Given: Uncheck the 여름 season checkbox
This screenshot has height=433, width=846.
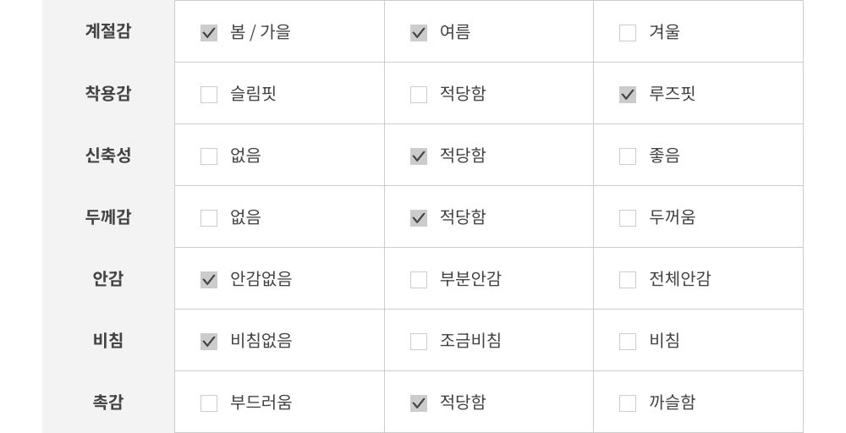Looking at the screenshot, I should pos(419,33).
